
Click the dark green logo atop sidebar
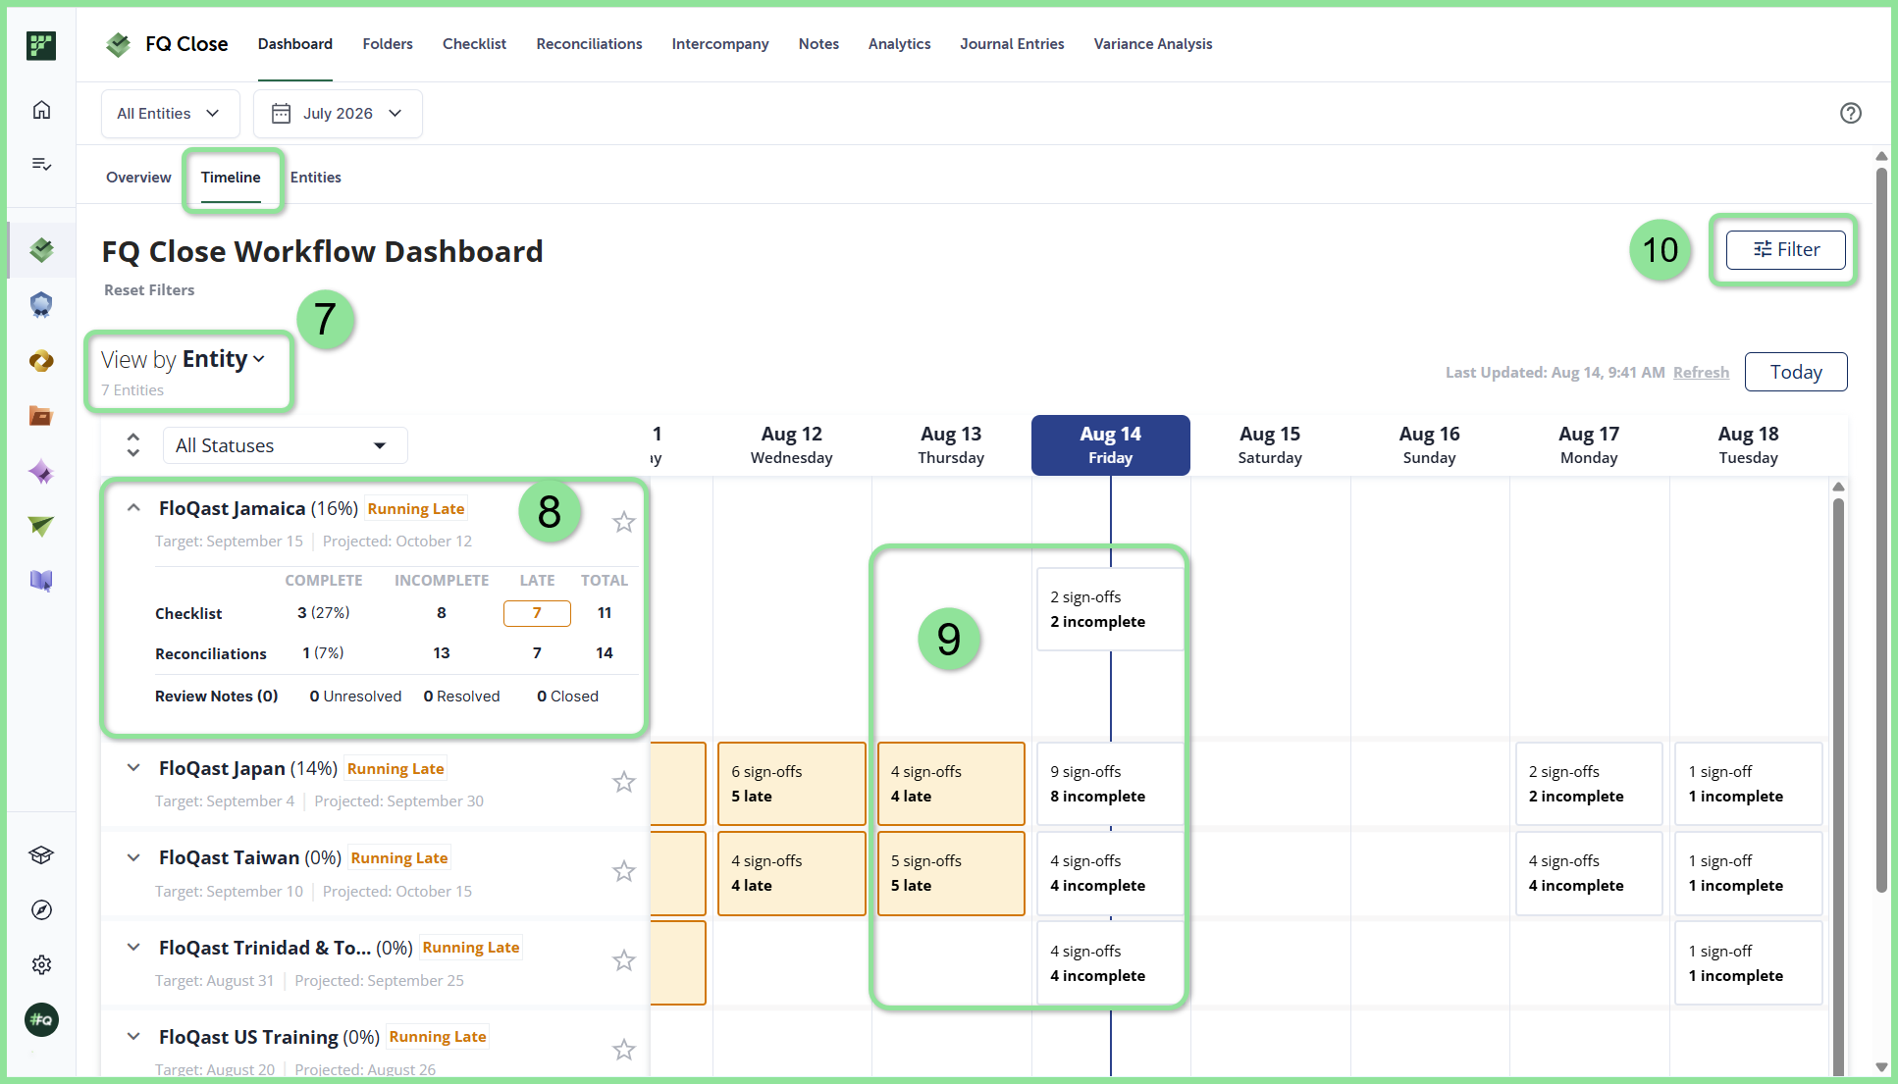[41, 45]
